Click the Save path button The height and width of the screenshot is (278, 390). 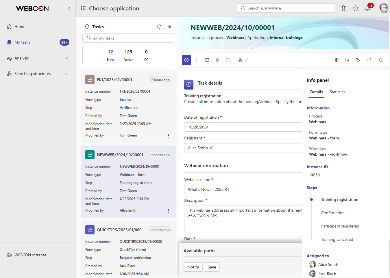pos(212,267)
